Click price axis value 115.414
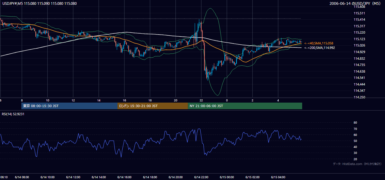The image size is (385, 180). point(359,19)
